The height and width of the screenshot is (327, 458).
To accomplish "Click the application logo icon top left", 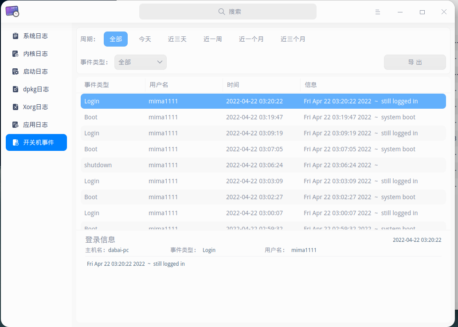I will click(x=12, y=12).
